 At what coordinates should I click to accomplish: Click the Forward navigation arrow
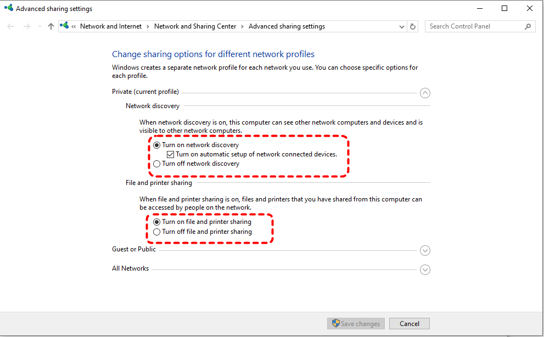(26, 26)
